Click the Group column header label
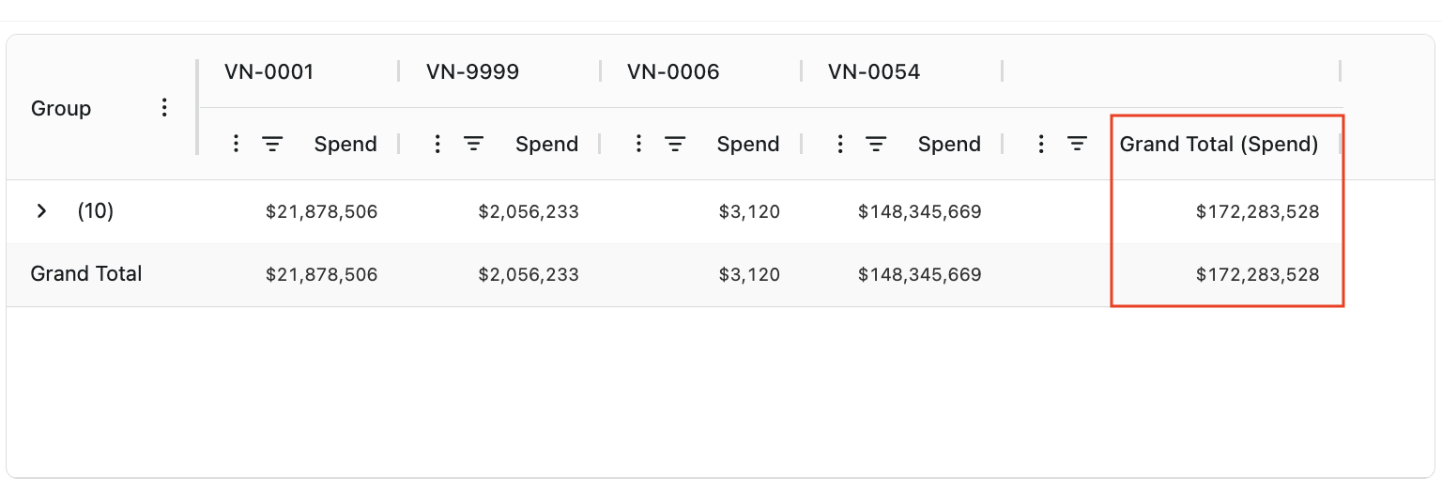 tap(61, 108)
